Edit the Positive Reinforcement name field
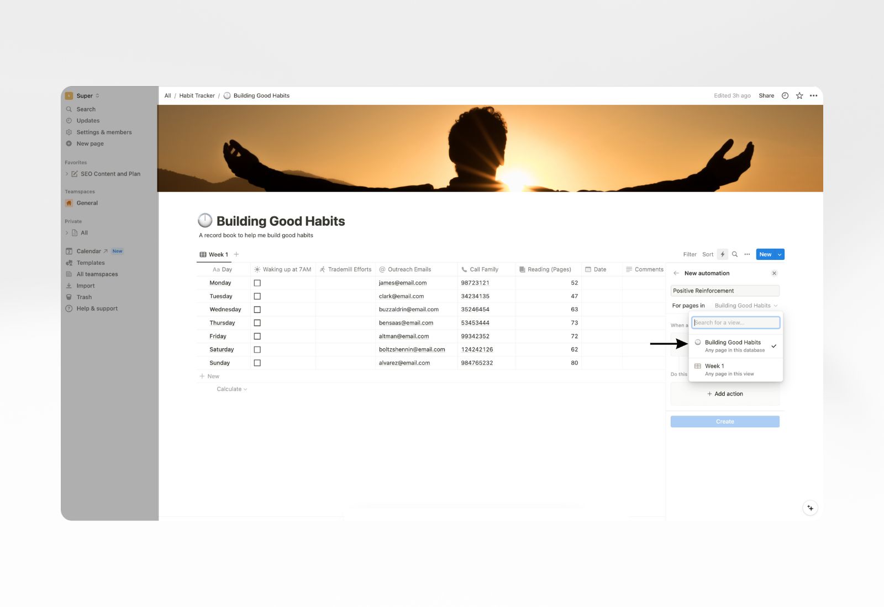Image resolution: width=884 pixels, height=607 pixels. pyautogui.click(x=725, y=291)
